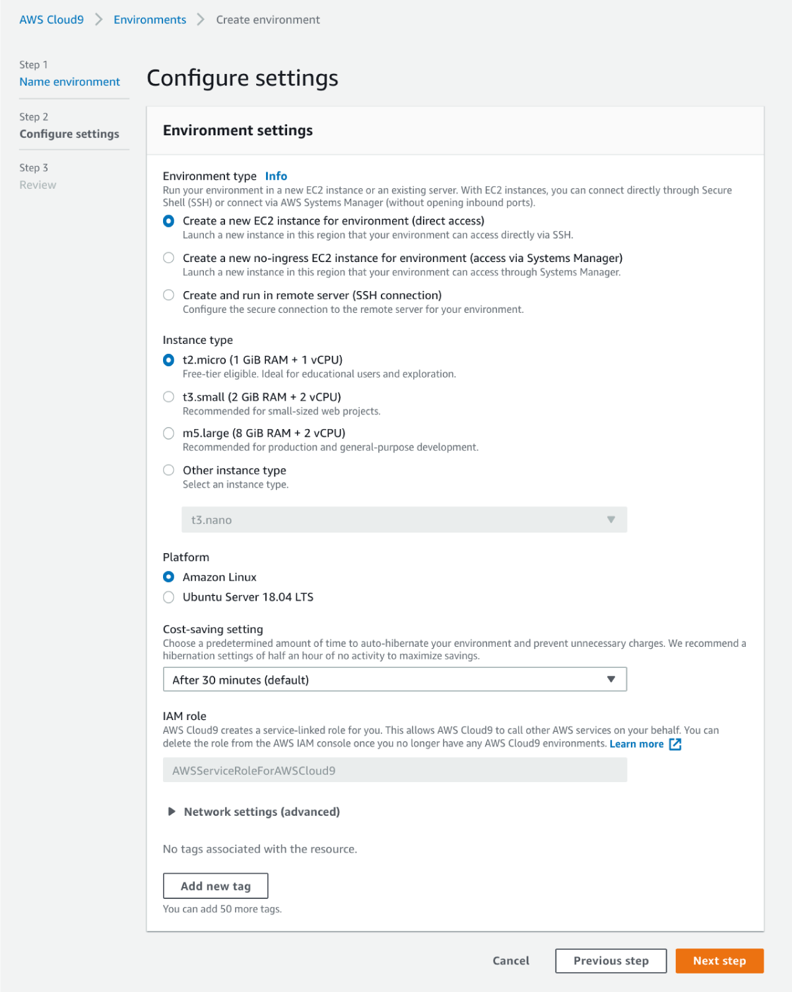Open Environments breadcrumb link

pyautogui.click(x=150, y=20)
